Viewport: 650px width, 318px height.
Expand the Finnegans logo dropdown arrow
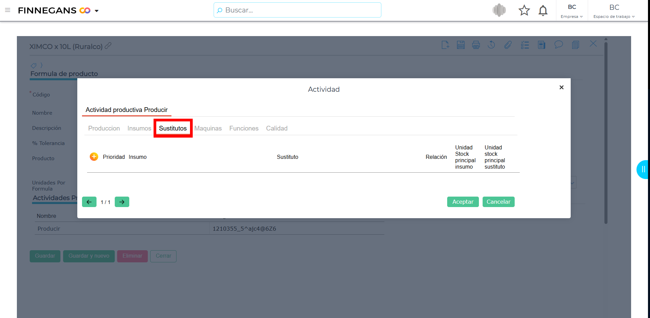point(97,11)
